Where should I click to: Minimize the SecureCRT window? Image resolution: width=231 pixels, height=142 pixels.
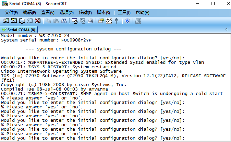[197, 3]
